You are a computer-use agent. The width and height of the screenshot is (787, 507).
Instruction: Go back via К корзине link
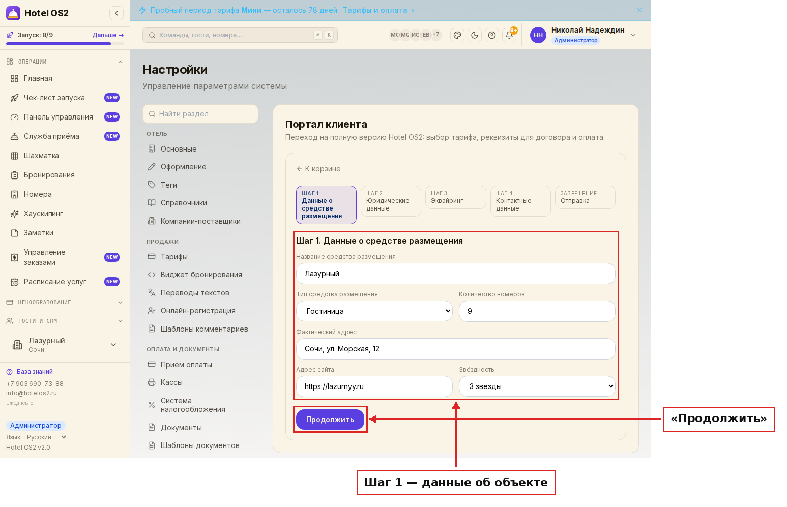[x=318, y=169]
